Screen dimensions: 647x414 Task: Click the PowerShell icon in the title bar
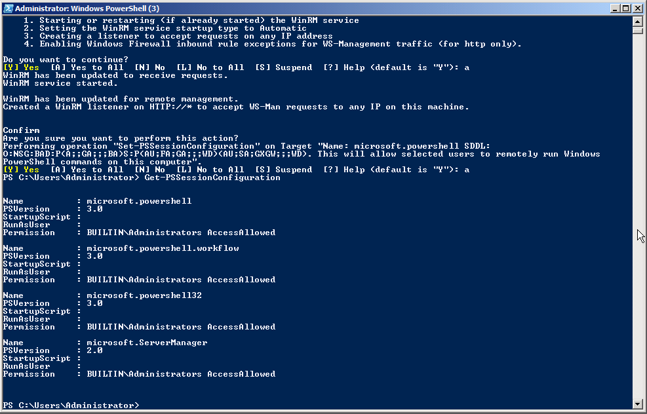8,8
